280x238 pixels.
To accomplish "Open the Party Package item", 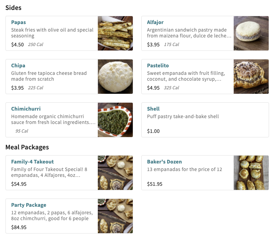I will click(x=28, y=205).
